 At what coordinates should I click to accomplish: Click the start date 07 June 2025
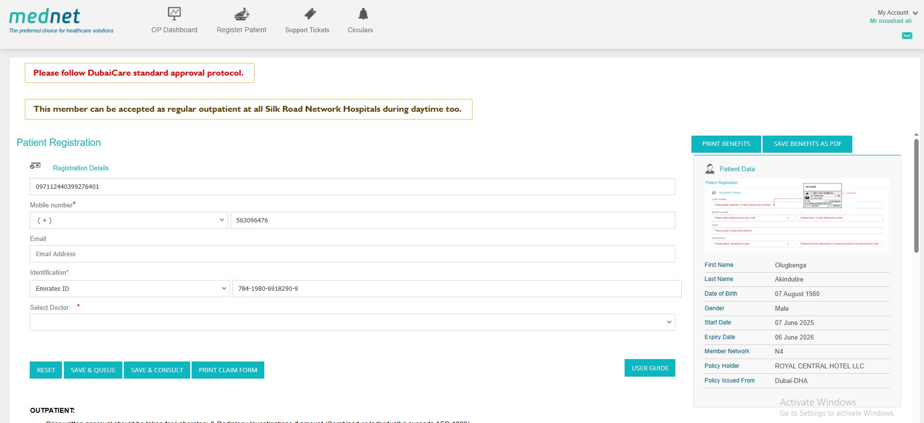click(x=794, y=322)
